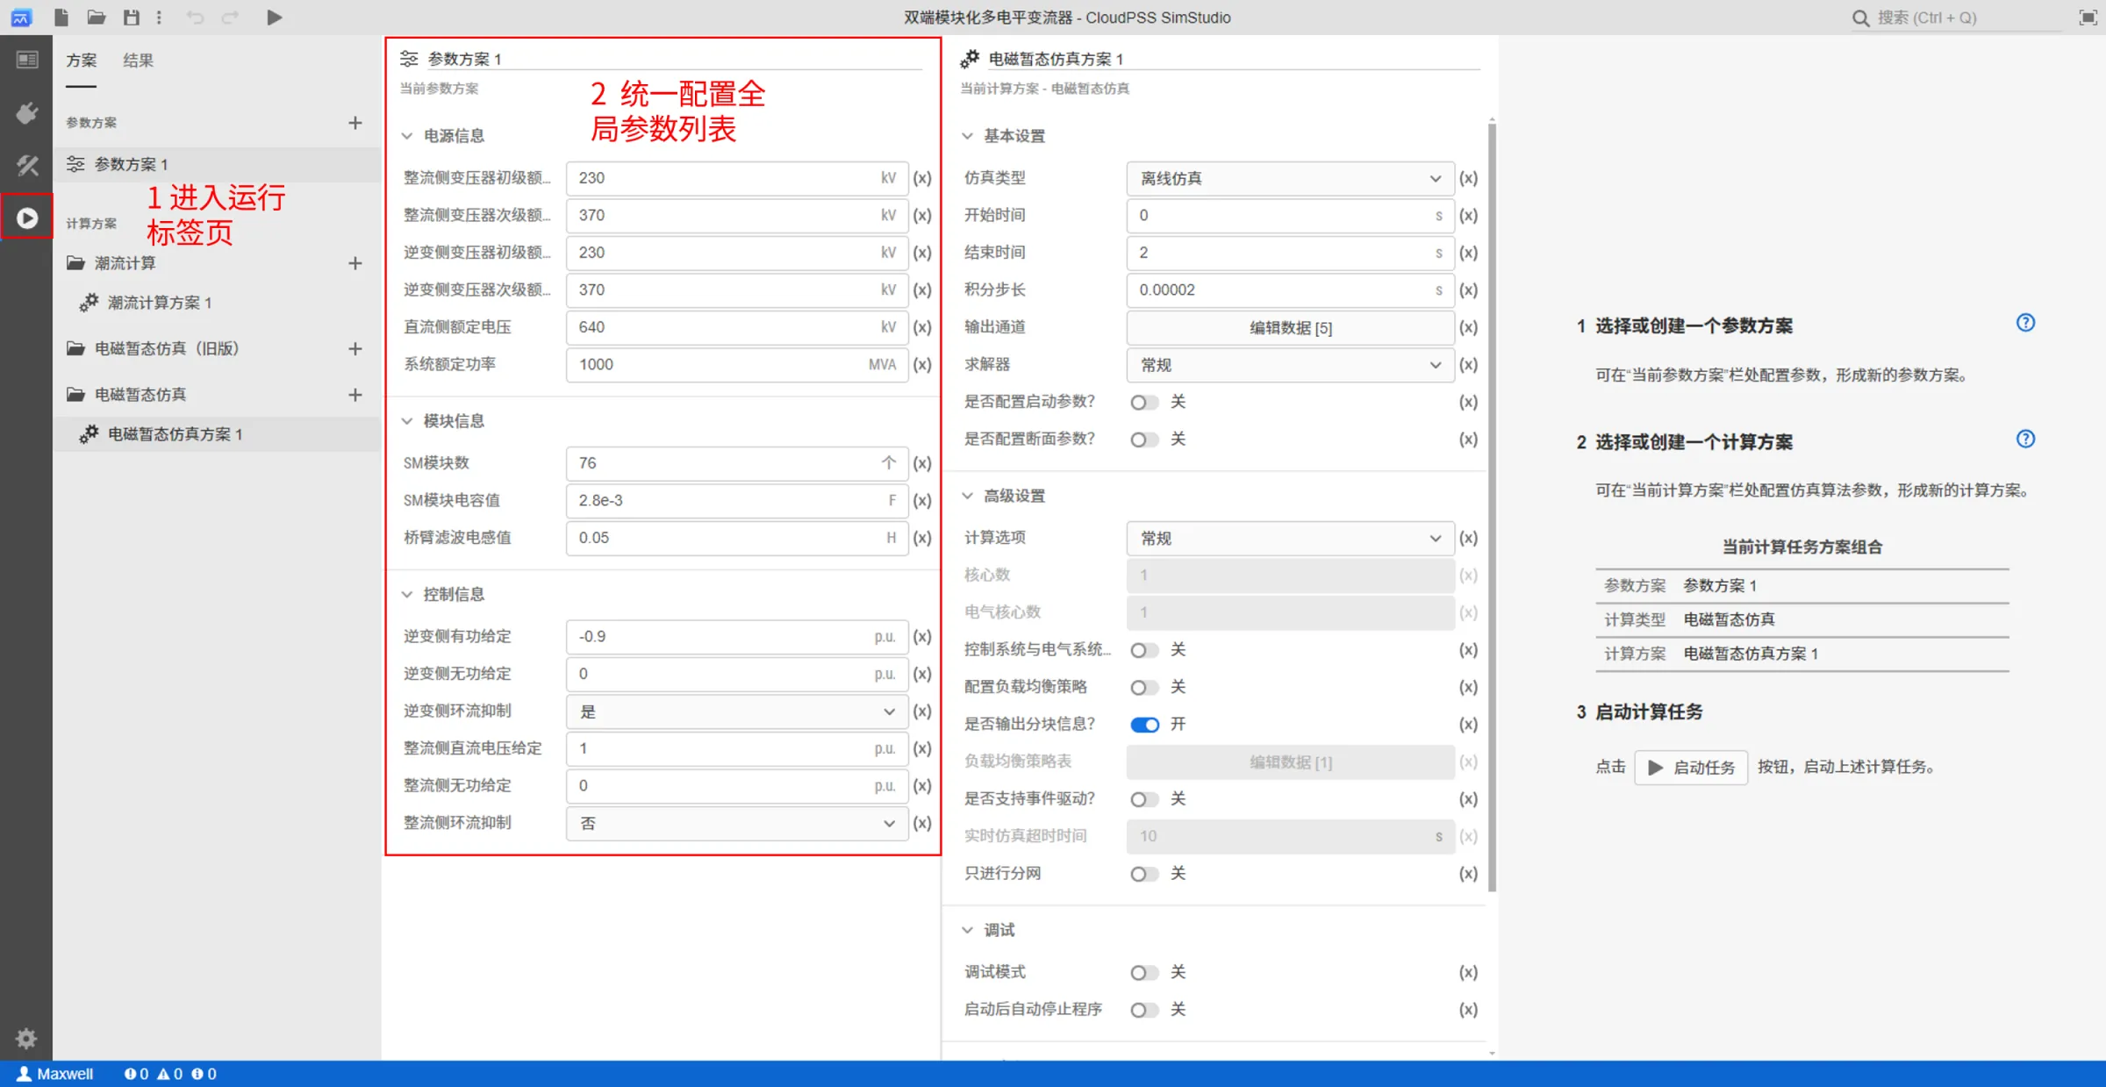Add a new 潮流计算 scheme plus

click(355, 263)
